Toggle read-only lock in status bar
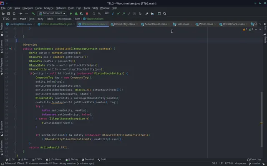Viewport: 267px width, 166px height. coord(263,164)
